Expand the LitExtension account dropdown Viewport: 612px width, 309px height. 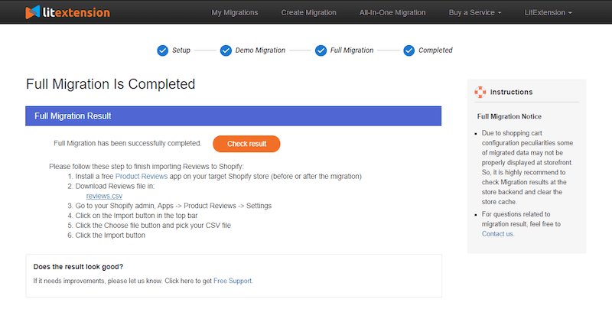tap(548, 12)
